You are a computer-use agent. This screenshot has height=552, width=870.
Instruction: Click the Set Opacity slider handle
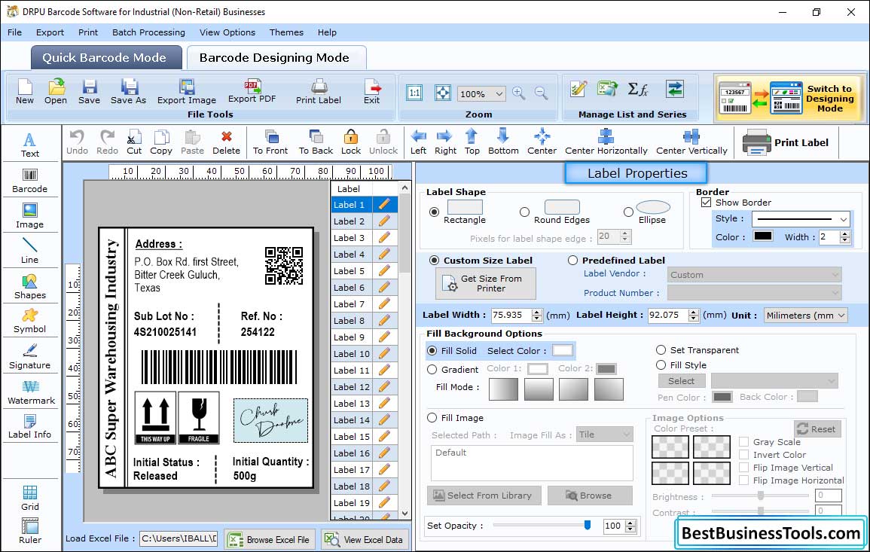(x=588, y=525)
